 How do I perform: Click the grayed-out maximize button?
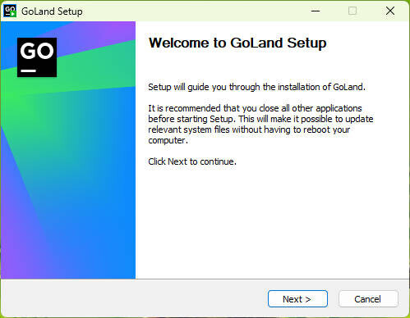352,11
